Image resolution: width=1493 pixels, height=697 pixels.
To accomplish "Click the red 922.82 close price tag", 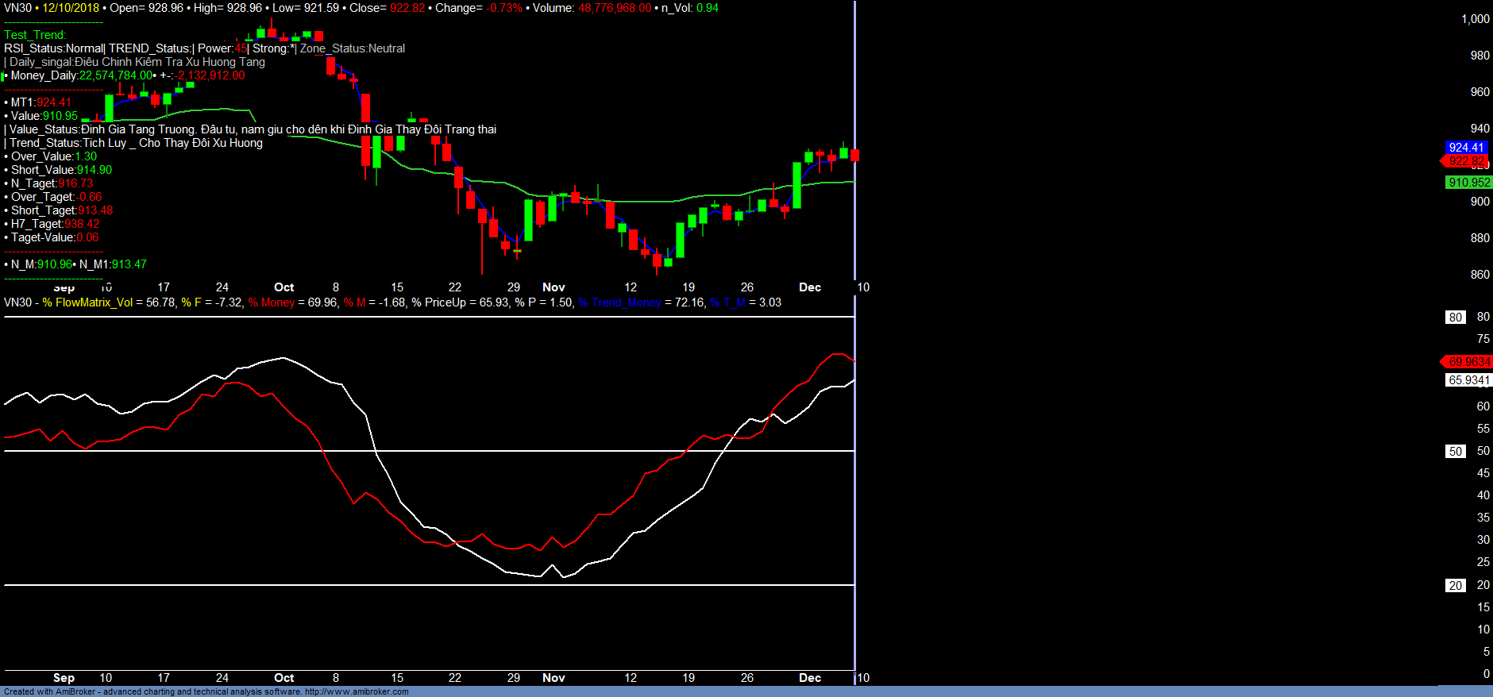I will pos(1465,161).
